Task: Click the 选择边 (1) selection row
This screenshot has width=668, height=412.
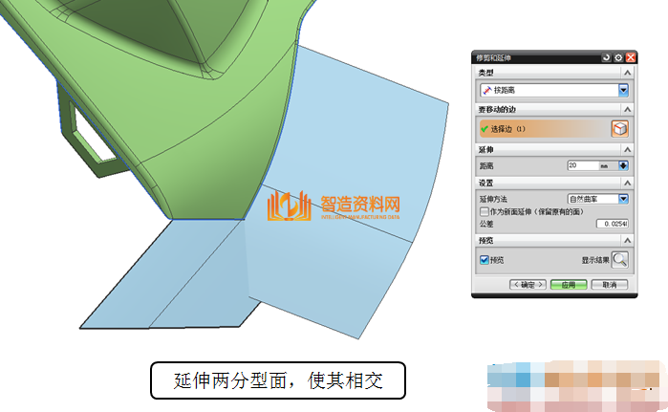Action: tap(545, 129)
